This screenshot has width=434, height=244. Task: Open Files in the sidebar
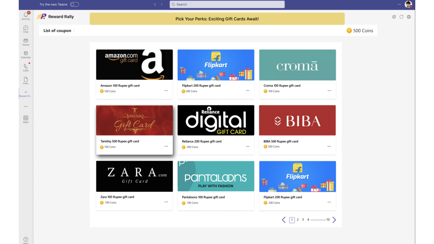click(26, 81)
